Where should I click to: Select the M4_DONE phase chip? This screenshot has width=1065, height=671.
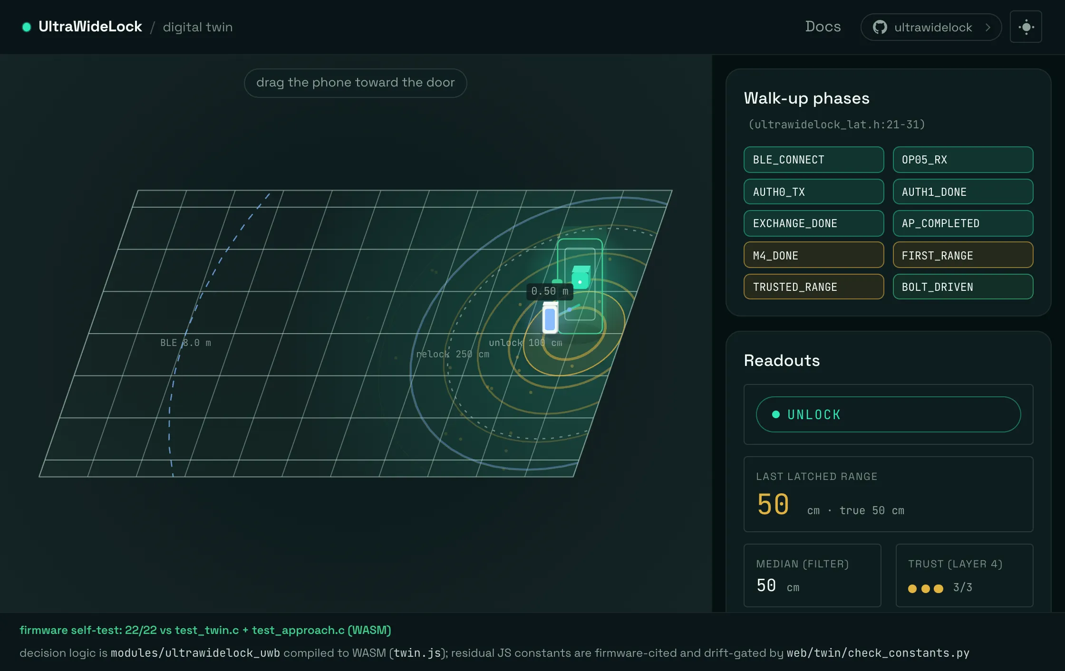click(813, 255)
